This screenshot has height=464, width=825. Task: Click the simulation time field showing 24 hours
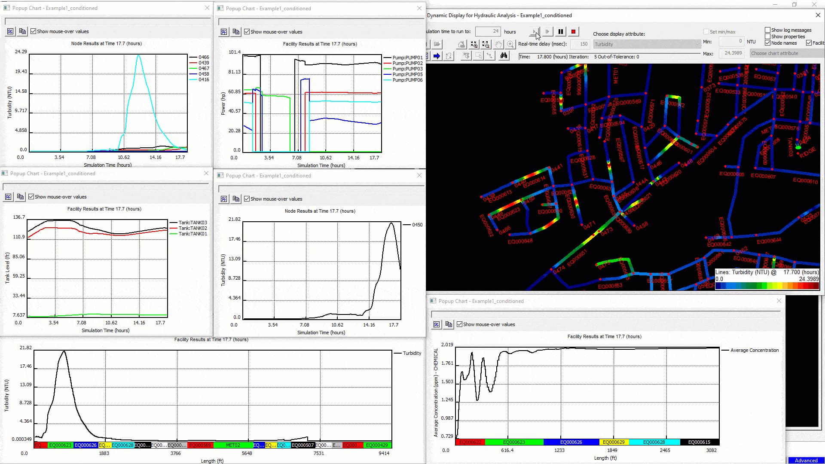click(x=488, y=31)
